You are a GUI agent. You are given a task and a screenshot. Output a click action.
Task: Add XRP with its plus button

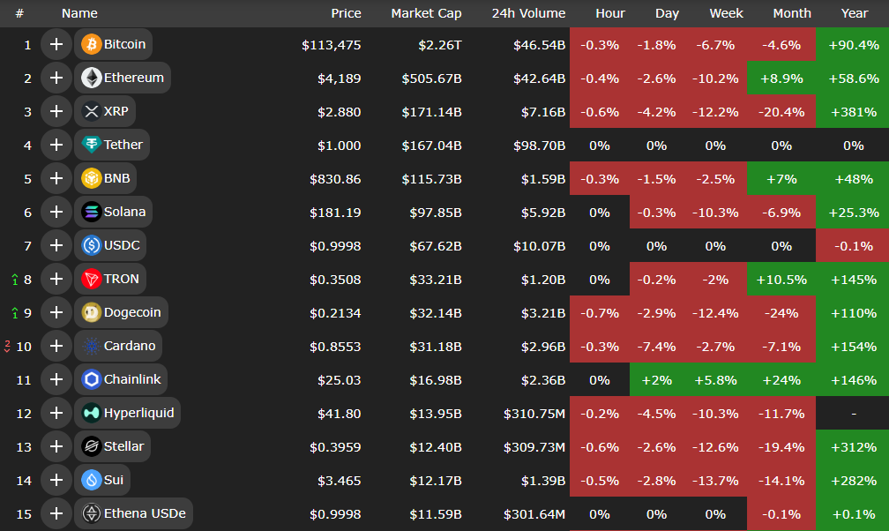pyautogui.click(x=56, y=111)
